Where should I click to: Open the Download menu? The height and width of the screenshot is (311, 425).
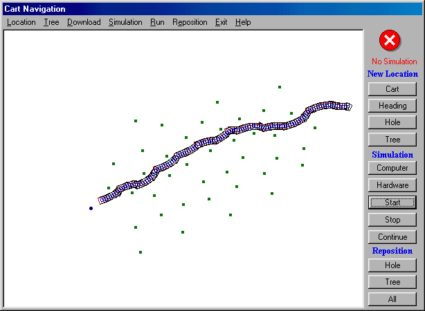click(x=84, y=22)
